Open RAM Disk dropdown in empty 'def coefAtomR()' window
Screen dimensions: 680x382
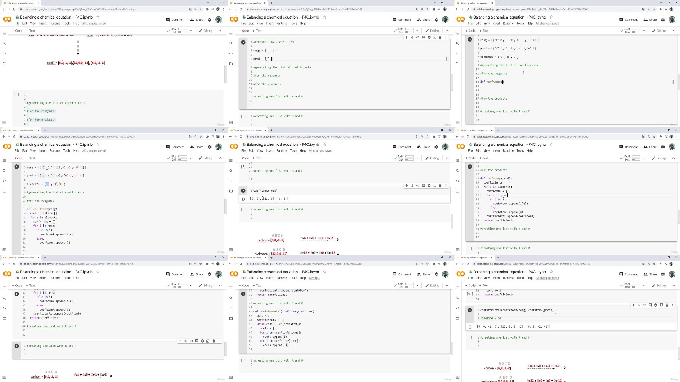(x=644, y=31)
